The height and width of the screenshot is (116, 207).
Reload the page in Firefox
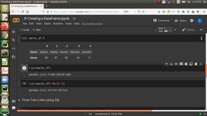point(23,12)
